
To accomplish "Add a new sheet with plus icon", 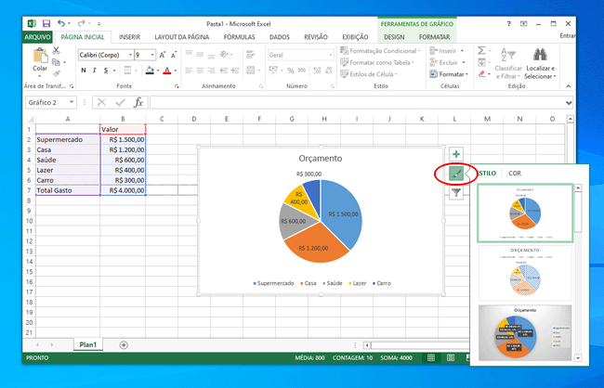I will 124,344.
